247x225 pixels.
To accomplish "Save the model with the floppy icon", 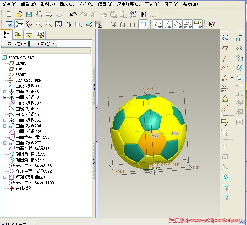I will [x=29, y=14].
